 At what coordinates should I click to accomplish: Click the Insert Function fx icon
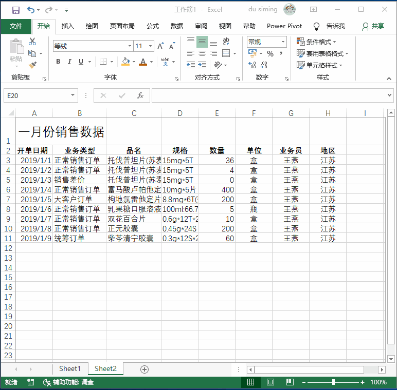(x=140, y=95)
